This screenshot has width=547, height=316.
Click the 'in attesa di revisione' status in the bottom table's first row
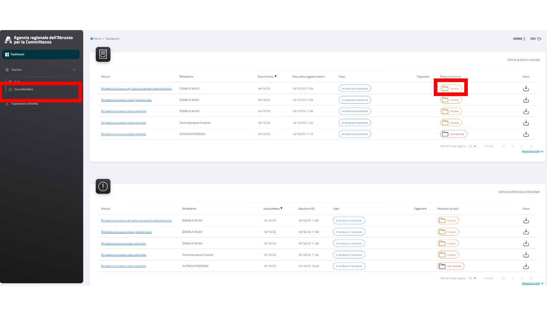point(349,221)
